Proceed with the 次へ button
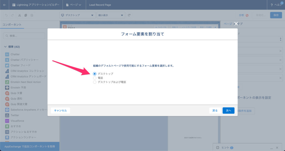This screenshot has width=285, height=151. 229,110
